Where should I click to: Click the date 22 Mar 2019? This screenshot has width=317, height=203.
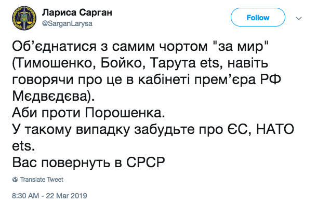67,196
